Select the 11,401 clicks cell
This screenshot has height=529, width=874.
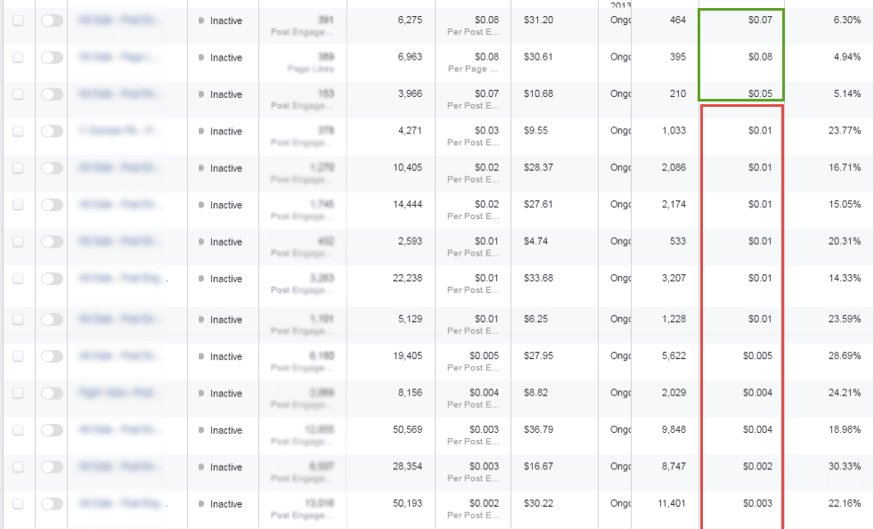(x=669, y=504)
